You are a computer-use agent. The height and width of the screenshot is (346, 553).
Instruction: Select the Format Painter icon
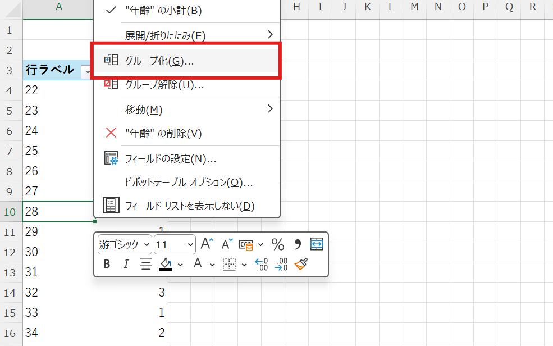(301, 263)
